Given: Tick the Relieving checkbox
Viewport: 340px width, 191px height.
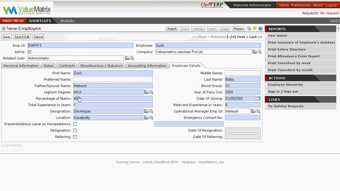Looking at the screenshot, I should pos(75,137).
